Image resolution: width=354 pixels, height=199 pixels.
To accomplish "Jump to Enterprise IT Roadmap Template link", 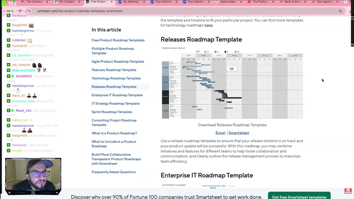I will click(x=117, y=95).
